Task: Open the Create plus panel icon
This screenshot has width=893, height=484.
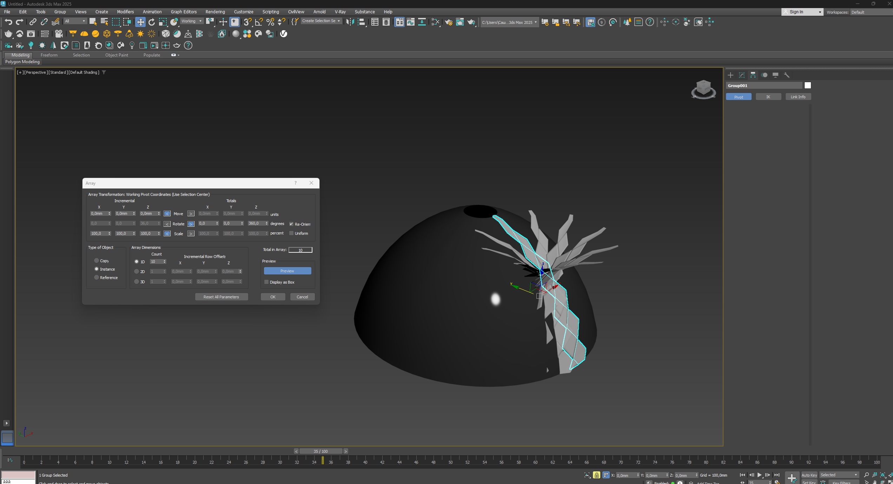Action: pyautogui.click(x=730, y=75)
